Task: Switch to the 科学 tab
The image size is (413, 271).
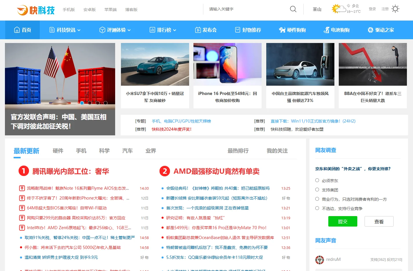Action: point(104,151)
